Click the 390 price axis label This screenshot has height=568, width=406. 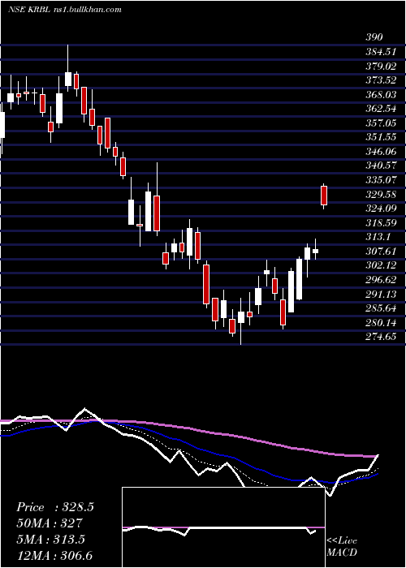pos(374,37)
